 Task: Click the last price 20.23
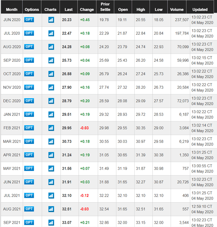point(67,20)
